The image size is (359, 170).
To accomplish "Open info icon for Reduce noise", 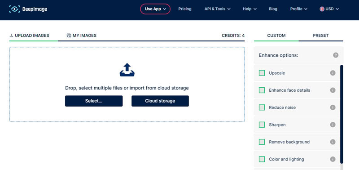I will tap(333, 107).
